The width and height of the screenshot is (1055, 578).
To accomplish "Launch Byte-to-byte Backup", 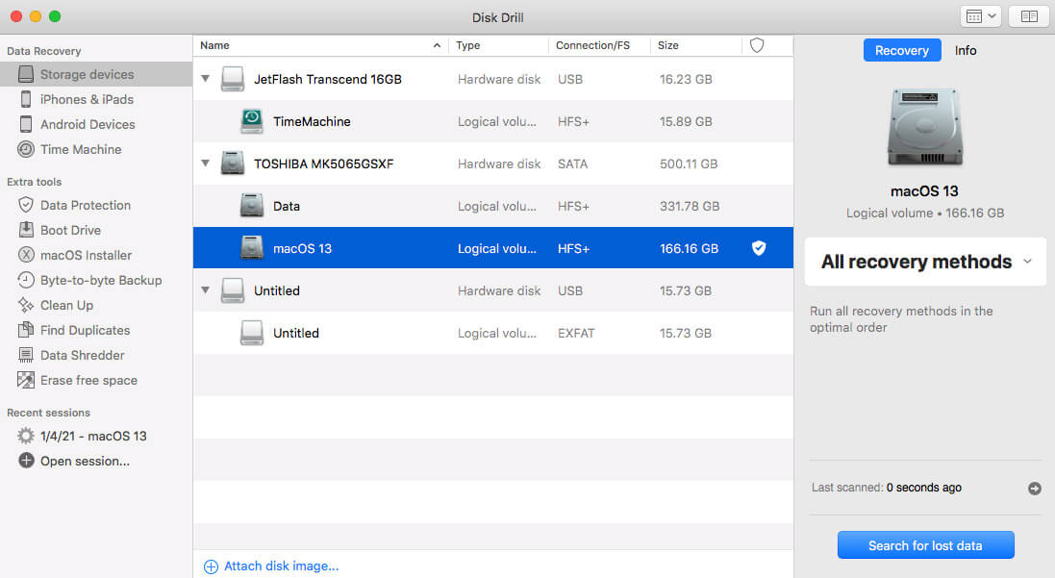I will (100, 280).
